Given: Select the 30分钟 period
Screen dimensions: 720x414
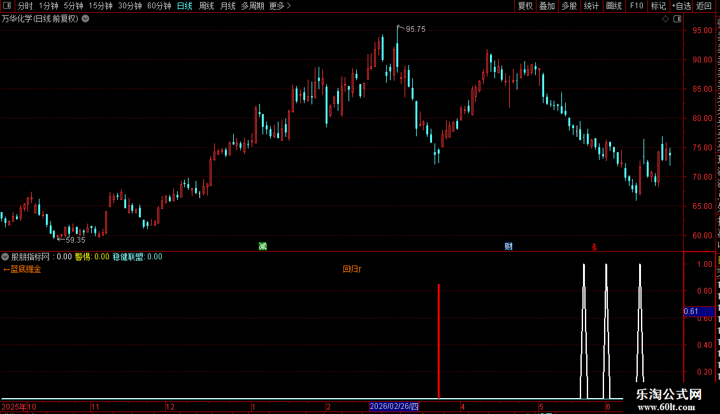Looking at the screenshot, I should point(130,6).
